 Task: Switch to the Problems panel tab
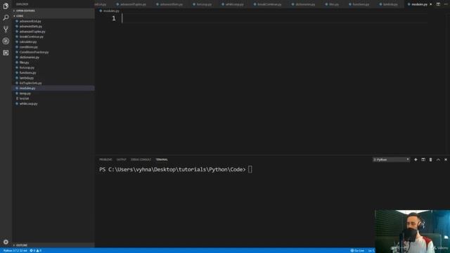pyautogui.click(x=105, y=160)
